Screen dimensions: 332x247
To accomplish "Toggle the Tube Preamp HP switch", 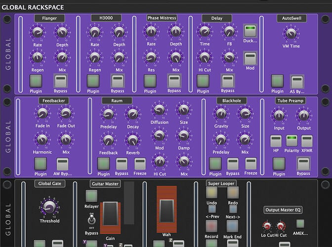I will [x=276, y=141].
